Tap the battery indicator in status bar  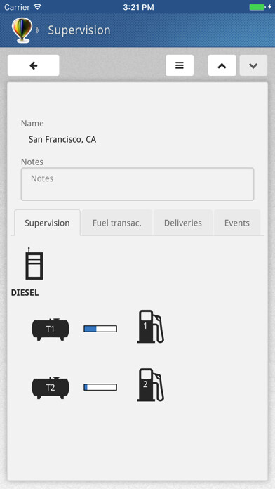(257, 7)
